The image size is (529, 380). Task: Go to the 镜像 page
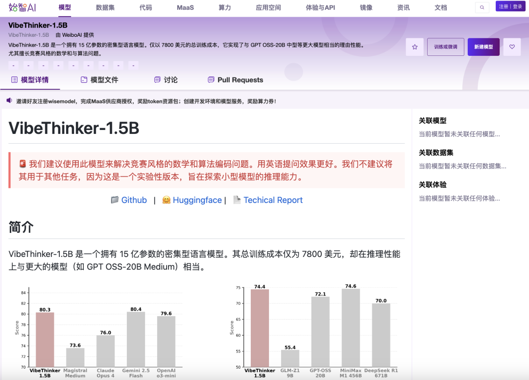click(366, 7)
